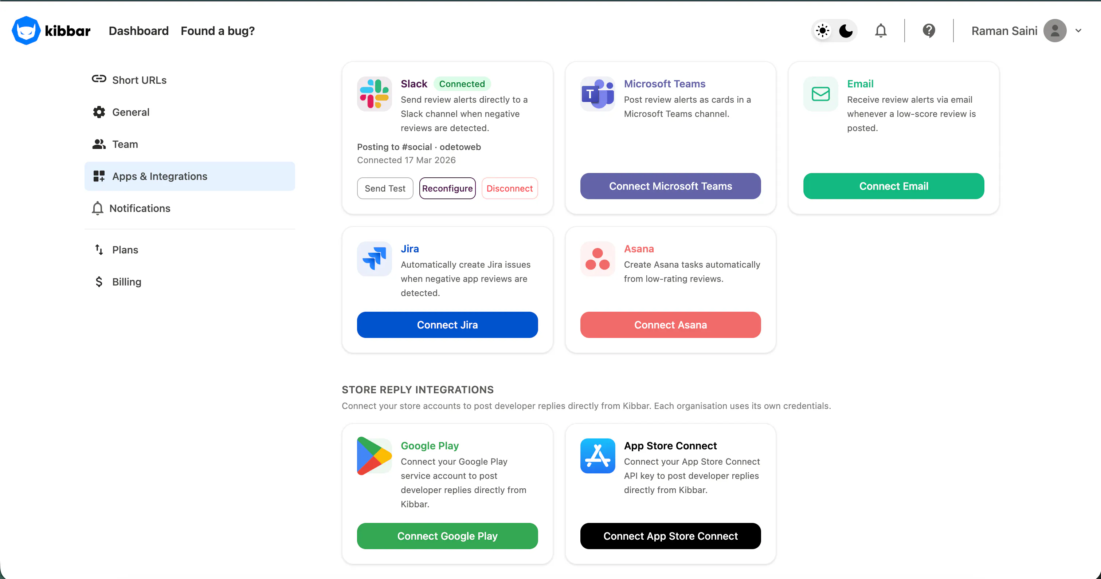The image size is (1101, 579).
Task: Click 'Connected 17 Mar 2026' text
Action: click(x=406, y=160)
